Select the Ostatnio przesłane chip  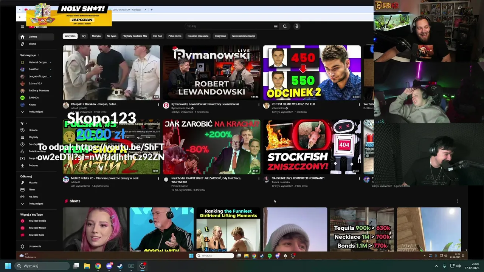(198, 36)
